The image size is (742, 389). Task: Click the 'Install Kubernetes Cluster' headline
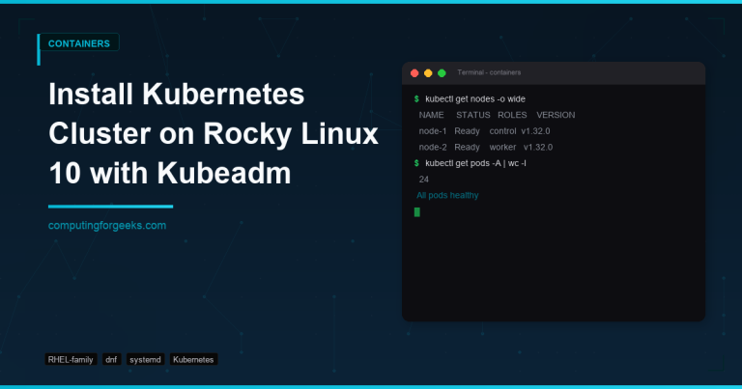point(176,97)
